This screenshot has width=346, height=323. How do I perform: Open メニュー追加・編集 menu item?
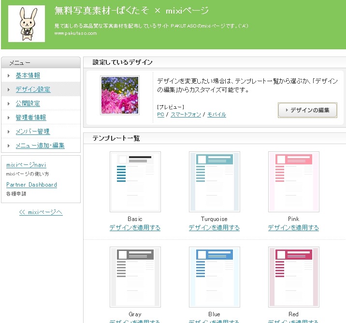(40, 146)
